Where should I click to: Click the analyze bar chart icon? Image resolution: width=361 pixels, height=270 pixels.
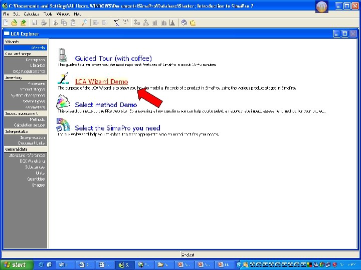155,22
